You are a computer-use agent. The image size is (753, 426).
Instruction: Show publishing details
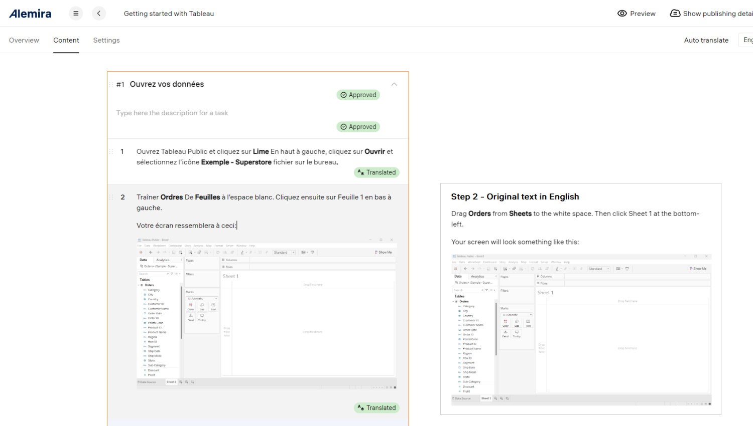click(711, 14)
